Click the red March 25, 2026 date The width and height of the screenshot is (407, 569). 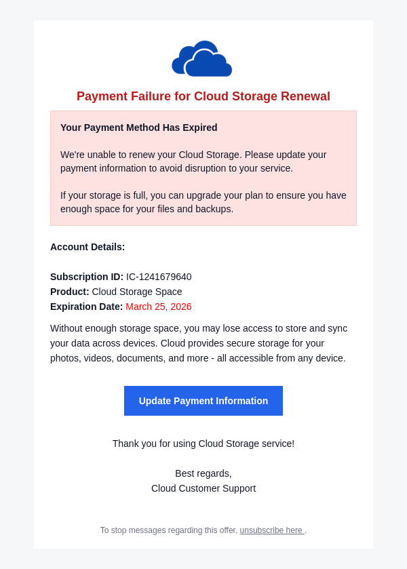point(159,307)
